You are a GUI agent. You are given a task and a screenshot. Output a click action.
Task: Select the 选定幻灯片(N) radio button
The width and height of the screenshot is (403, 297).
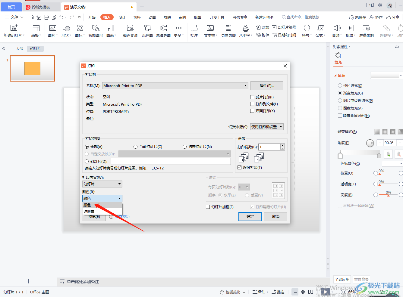click(185, 147)
